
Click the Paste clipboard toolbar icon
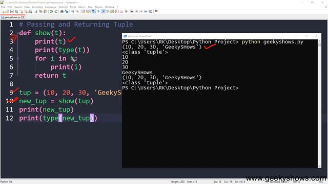(x=46, y=11)
